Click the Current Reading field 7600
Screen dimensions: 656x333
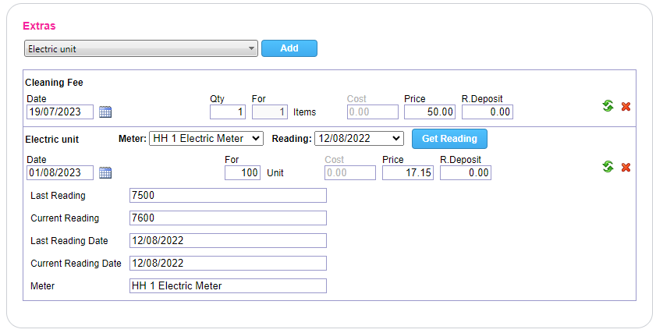pos(228,218)
